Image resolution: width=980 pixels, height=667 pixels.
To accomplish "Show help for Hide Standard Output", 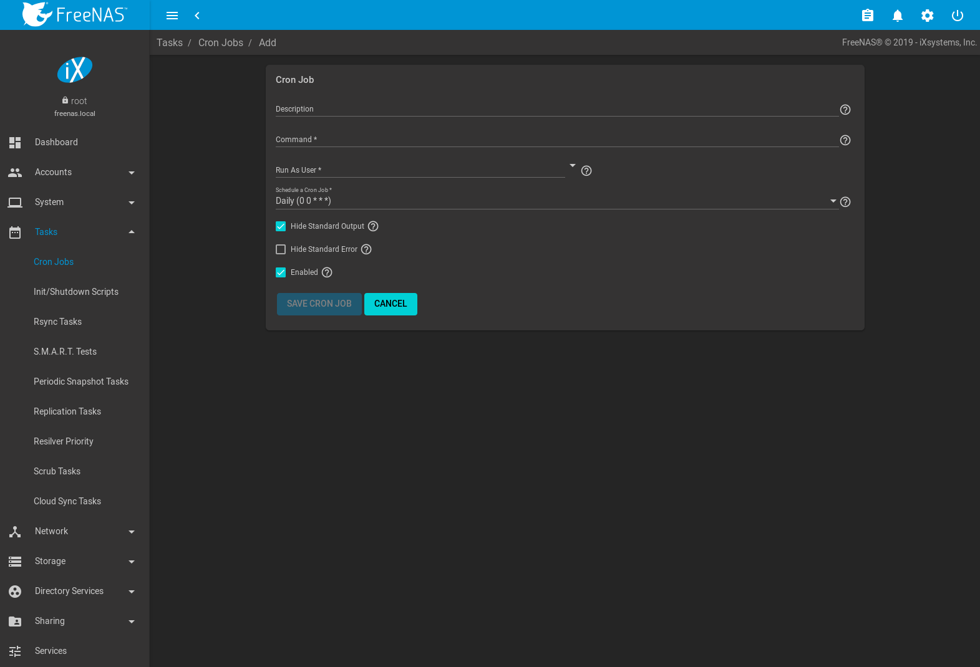I will click(373, 226).
